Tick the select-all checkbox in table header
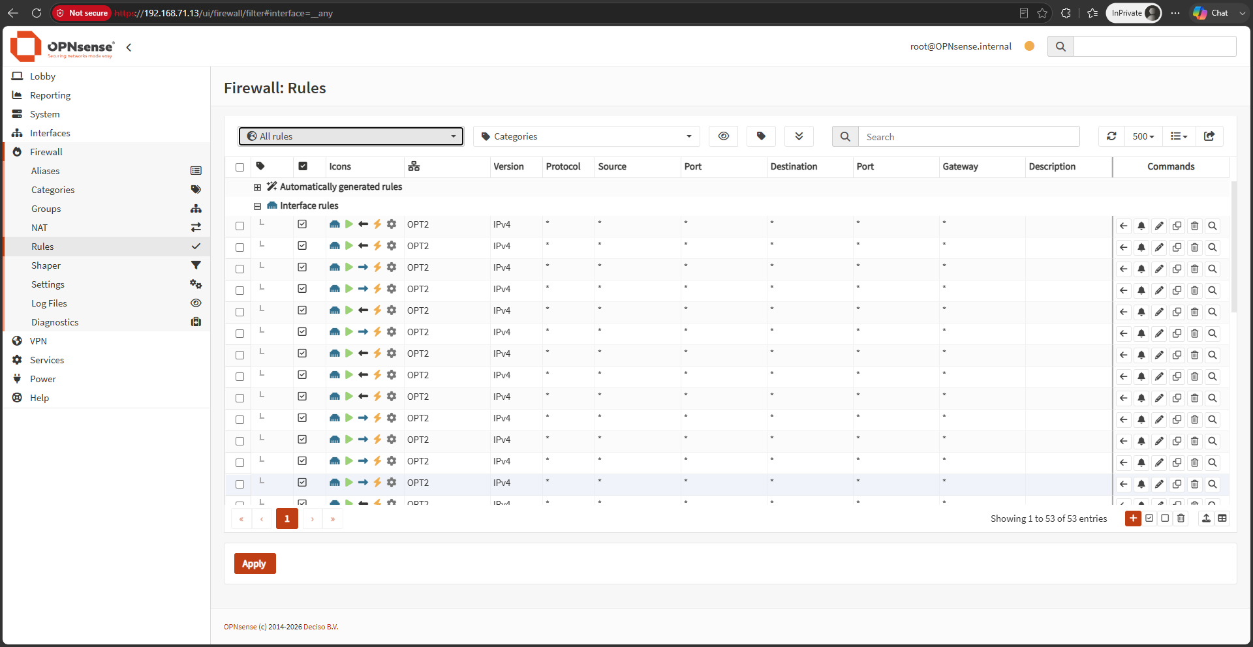This screenshot has width=1253, height=647. point(240,168)
